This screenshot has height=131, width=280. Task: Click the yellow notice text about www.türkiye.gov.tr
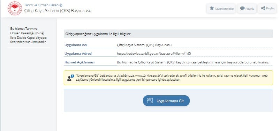click(x=172, y=78)
